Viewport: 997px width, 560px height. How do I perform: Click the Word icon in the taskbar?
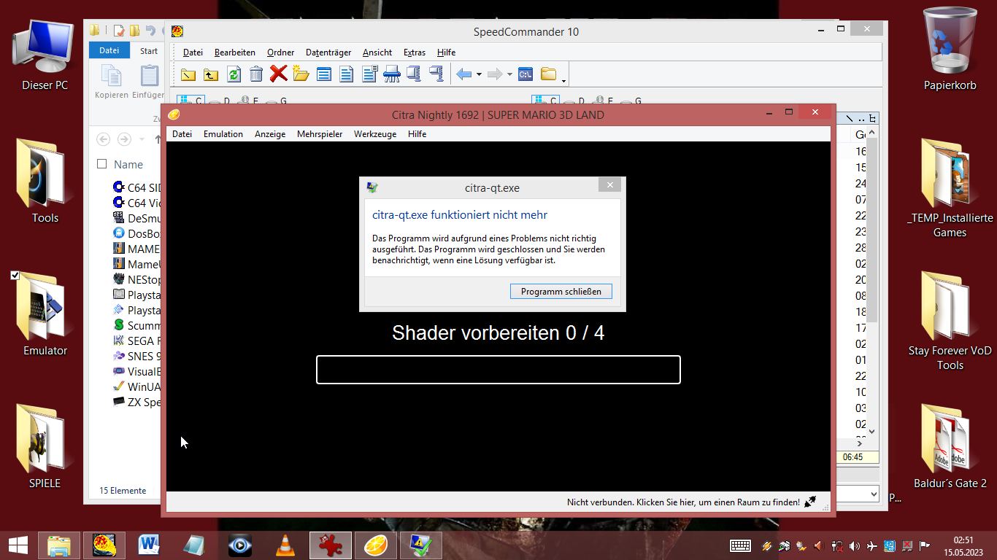(x=148, y=545)
